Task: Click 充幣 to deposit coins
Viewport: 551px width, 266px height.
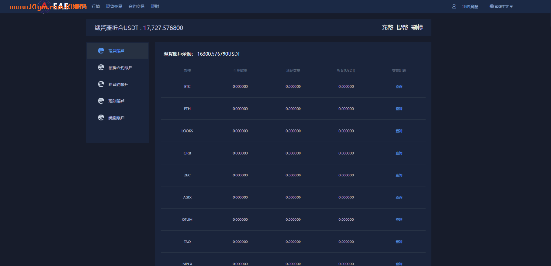Action: pyautogui.click(x=387, y=28)
